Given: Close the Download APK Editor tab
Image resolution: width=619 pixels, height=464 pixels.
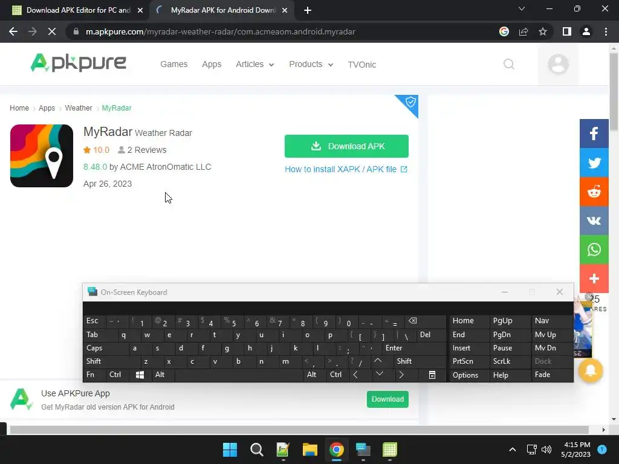Looking at the screenshot, I should click(140, 10).
